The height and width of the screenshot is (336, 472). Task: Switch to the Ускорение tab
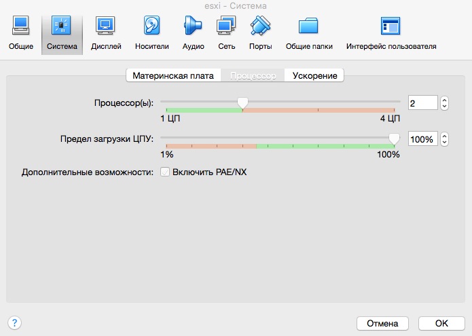click(314, 75)
